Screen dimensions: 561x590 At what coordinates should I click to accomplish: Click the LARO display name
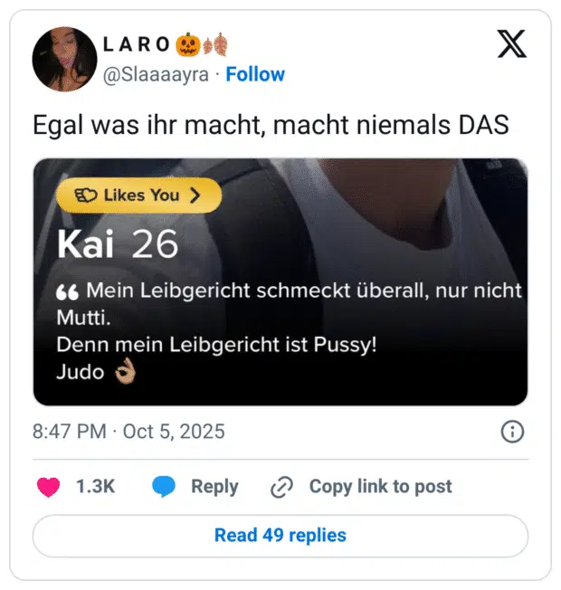(x=137, y=44)
